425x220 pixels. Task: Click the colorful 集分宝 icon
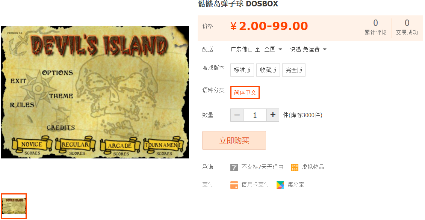click(x=280, y=185)
